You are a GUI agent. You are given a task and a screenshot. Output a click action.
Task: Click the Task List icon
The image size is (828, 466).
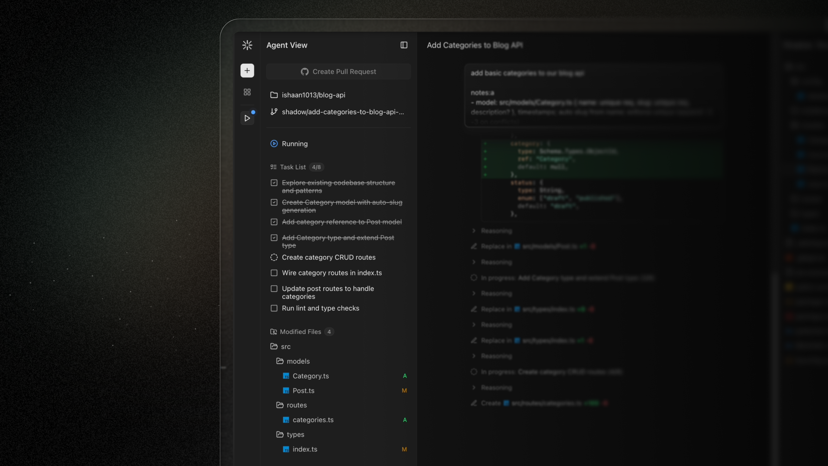pos(274,167)
